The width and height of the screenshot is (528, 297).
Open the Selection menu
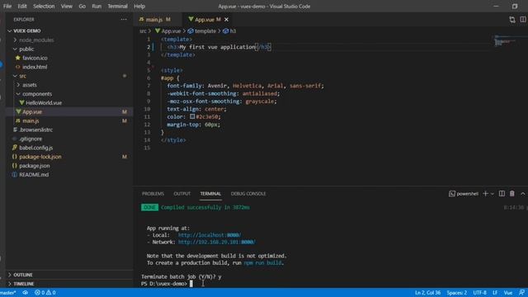pos(44,6)
